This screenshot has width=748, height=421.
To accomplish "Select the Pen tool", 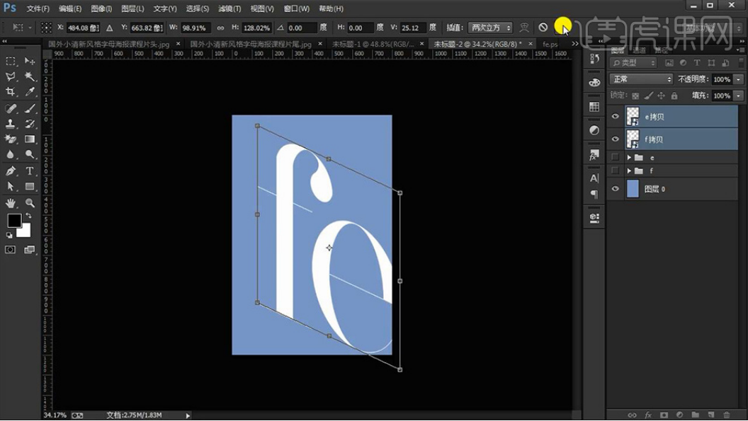I will pyautogui.click(x=11, y=171).
